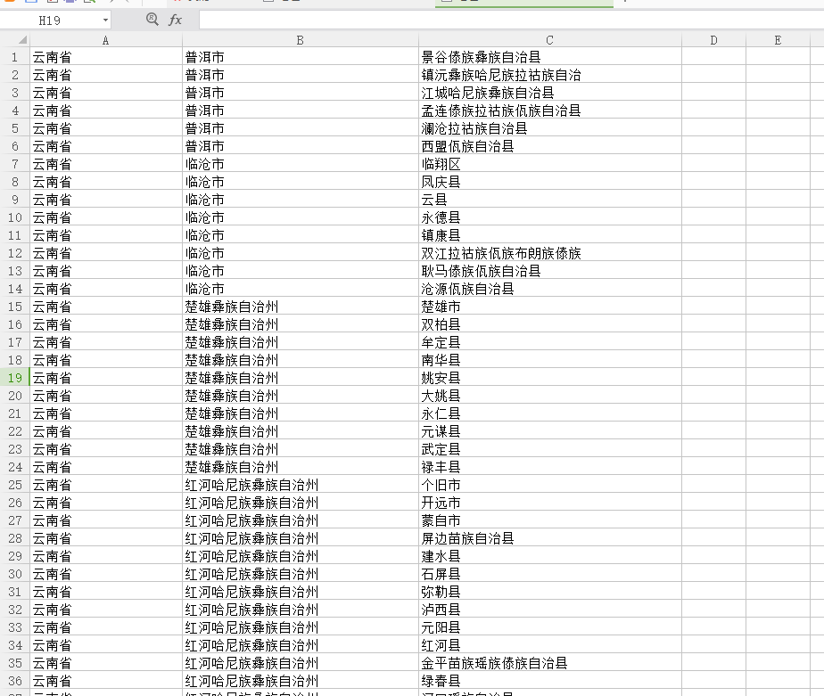Click cell 永仁县
The height and width of the screenshot is (696, 824).
549,414
